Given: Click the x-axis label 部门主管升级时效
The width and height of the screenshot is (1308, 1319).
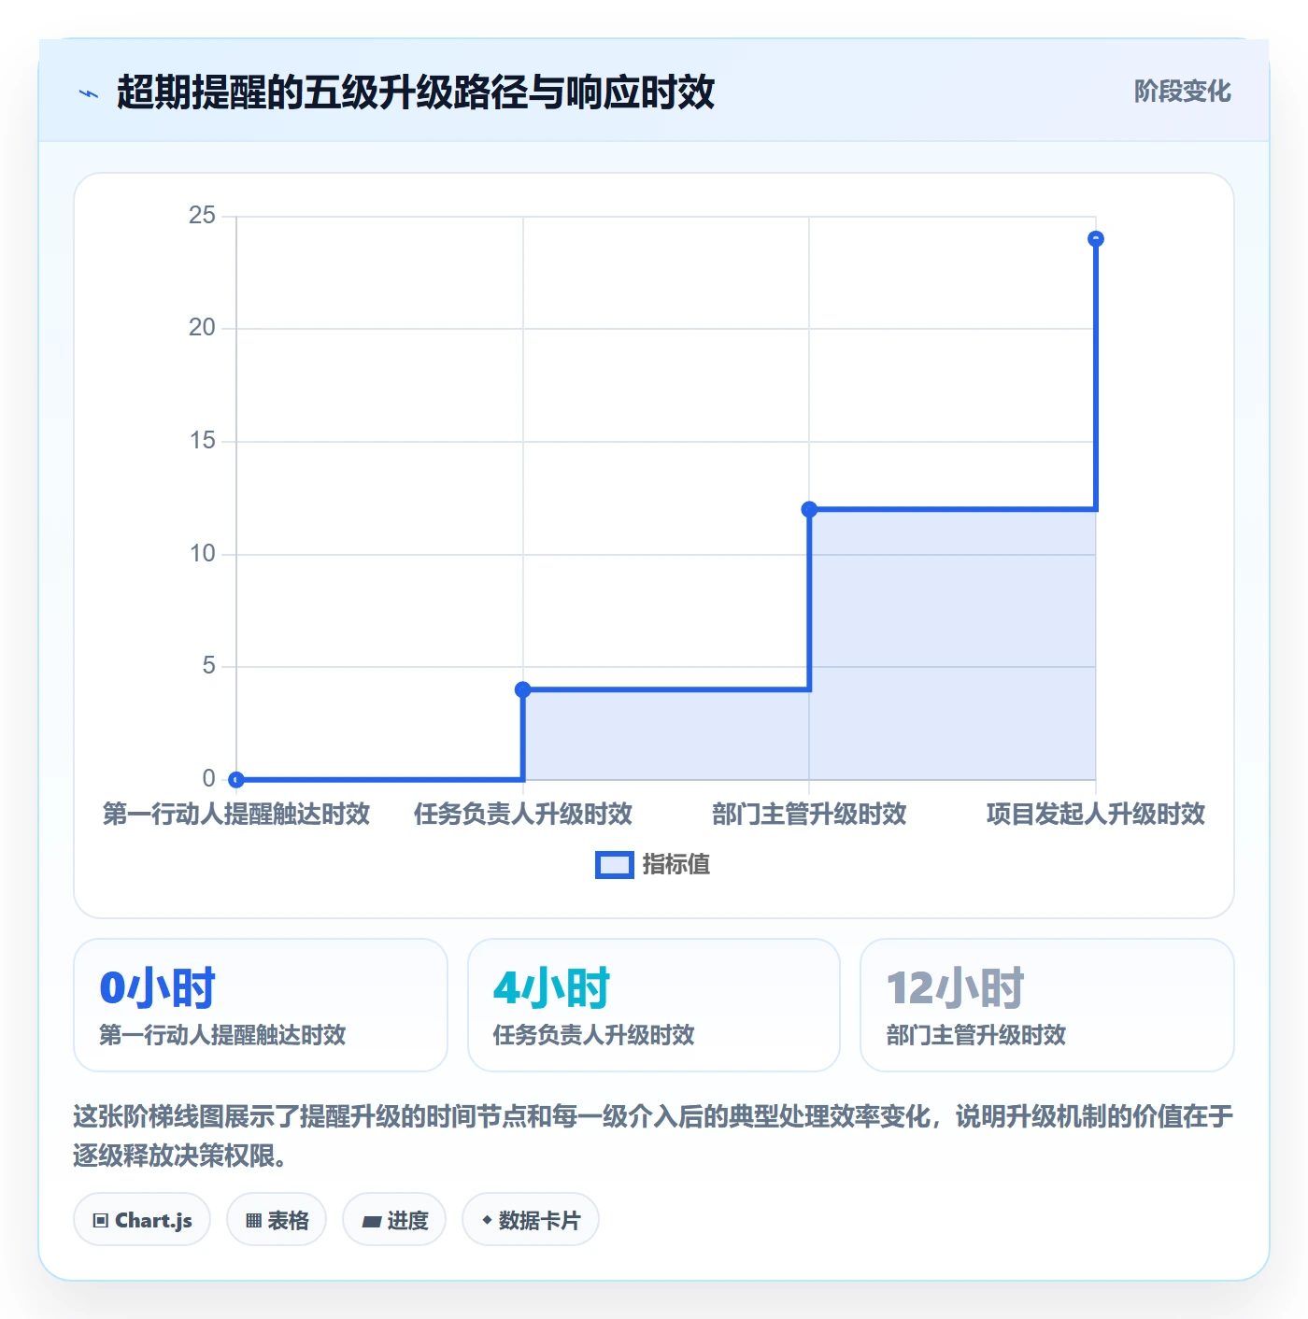Looking at the screenshot, I should [809, 815].
